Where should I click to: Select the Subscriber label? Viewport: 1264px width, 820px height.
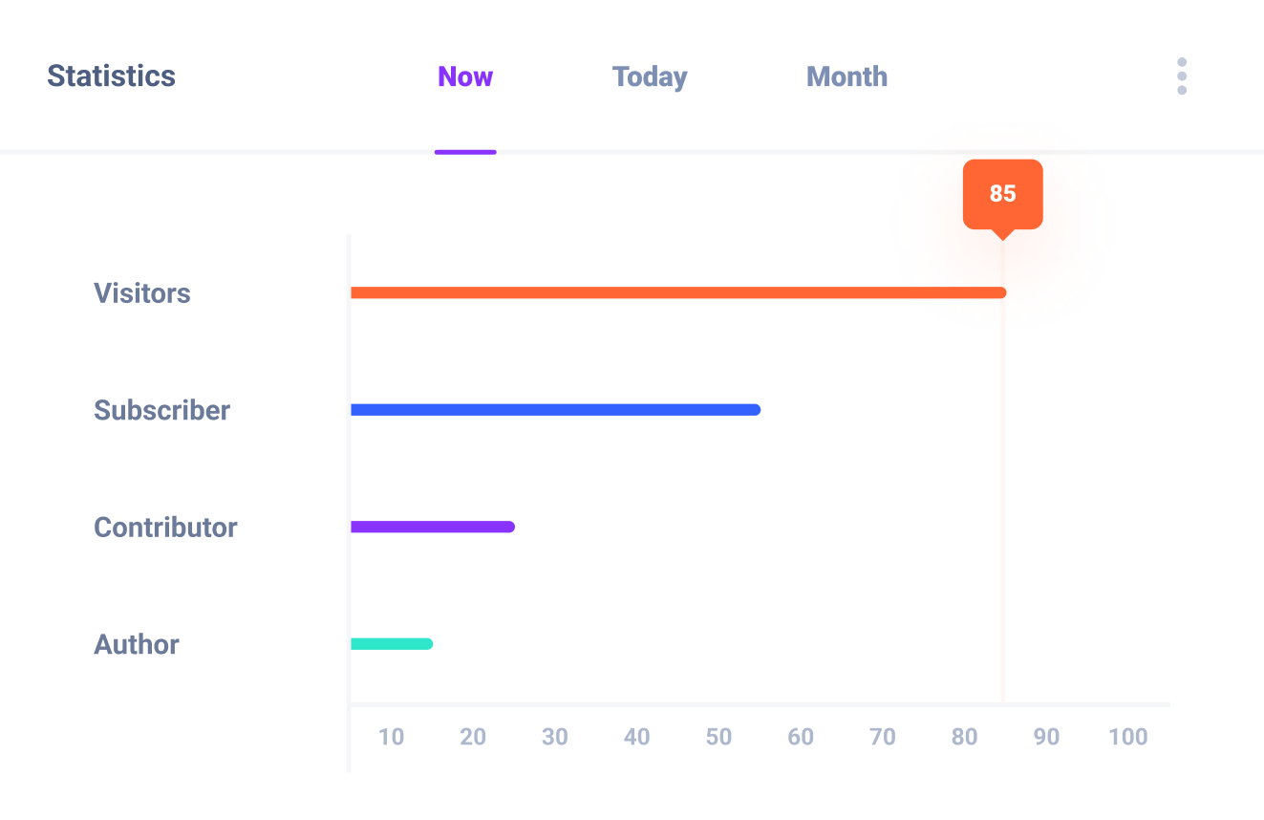tap(161, 410)
